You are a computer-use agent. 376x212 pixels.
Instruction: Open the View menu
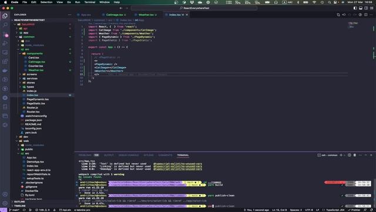[x=59, y=2]
